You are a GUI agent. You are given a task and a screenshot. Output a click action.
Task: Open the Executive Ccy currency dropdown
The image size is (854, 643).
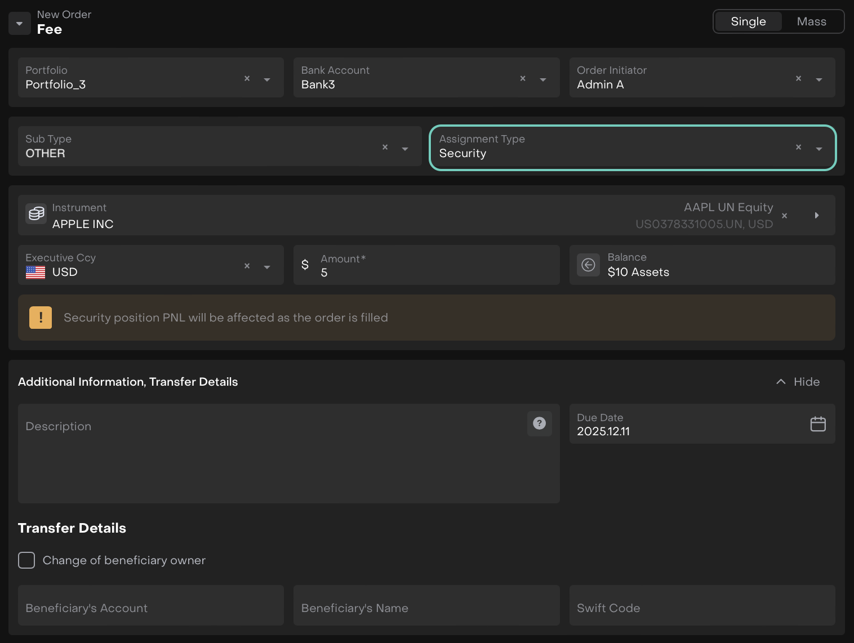(x=267, y=267)
